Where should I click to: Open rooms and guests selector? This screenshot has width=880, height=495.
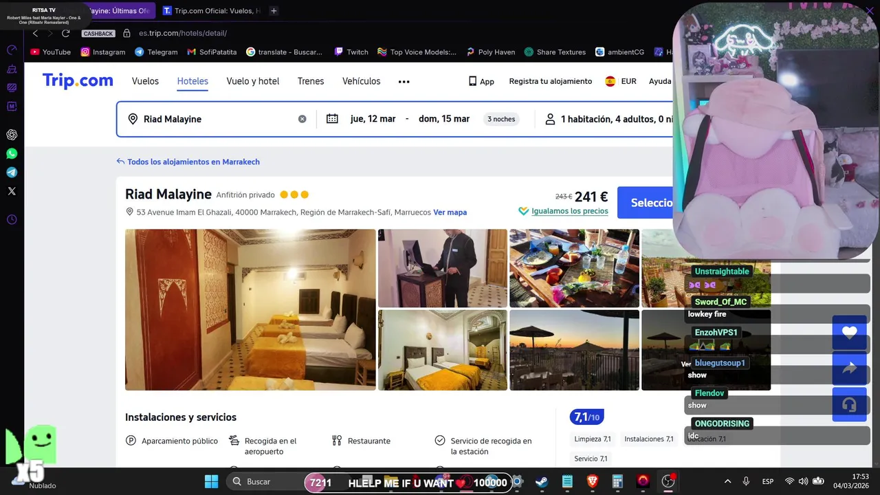click(x=608, y=119)
